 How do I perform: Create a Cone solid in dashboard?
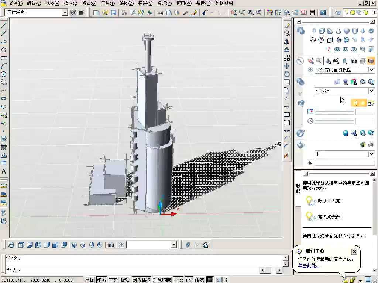point(339,31)
